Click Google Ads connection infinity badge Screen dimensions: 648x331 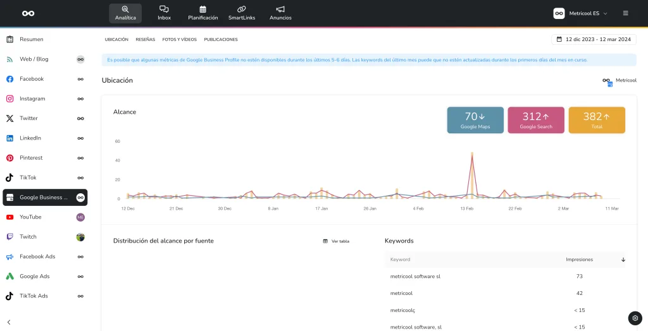[x=80, y=276]
